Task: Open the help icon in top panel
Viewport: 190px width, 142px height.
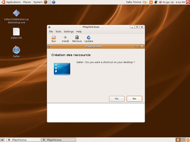Action: point(54,2)
